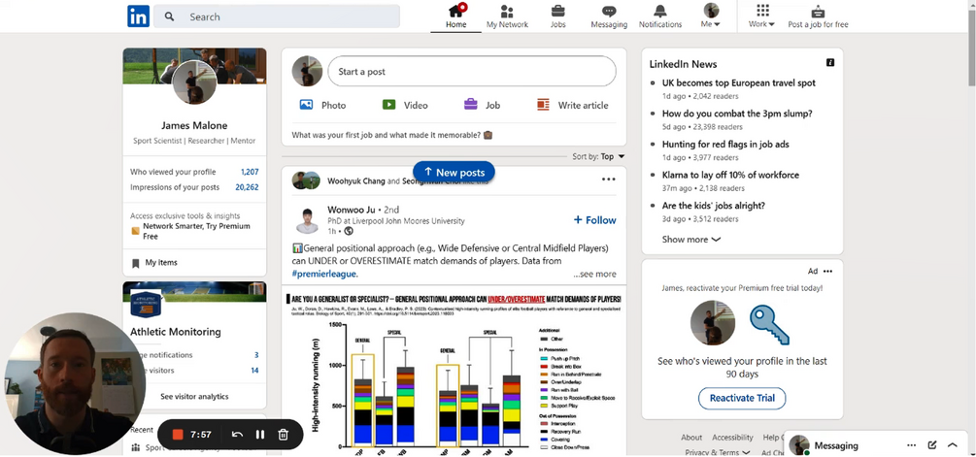Image resolution: width=976 pixels, height=457 pixels.
Task: Open Klarna to lay off 10% story
Action: tap(730, 176)
